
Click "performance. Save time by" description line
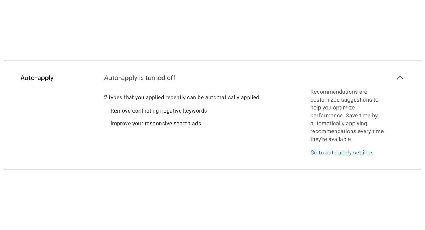344,115
